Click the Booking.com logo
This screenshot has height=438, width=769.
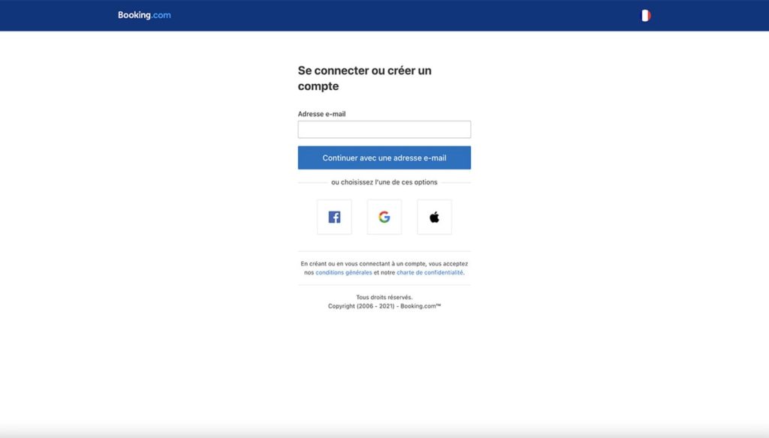click(144, 15)
